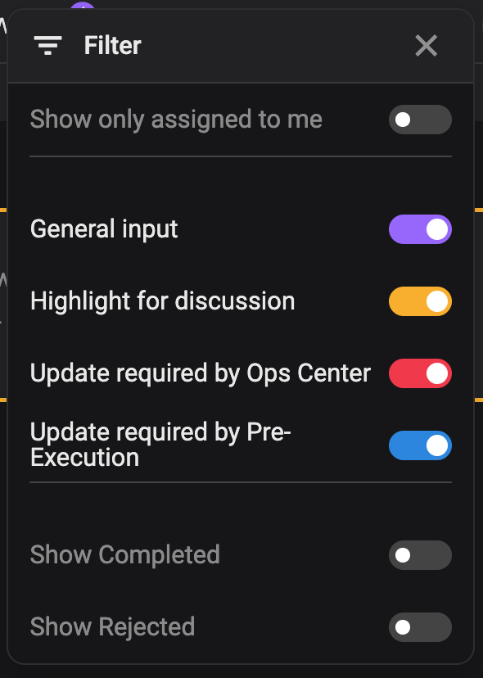Click the Show Completed label
483x678 pixels.
tap(124, 554)
